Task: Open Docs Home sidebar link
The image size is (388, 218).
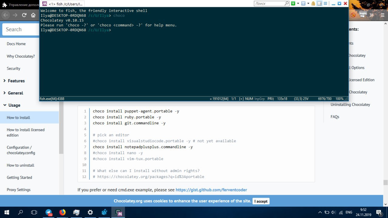Action: tap(16, 44)
